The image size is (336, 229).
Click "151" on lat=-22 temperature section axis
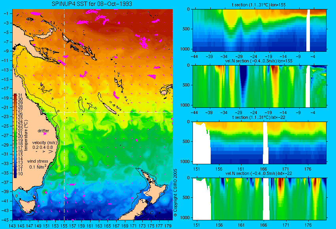pos(196,169)
